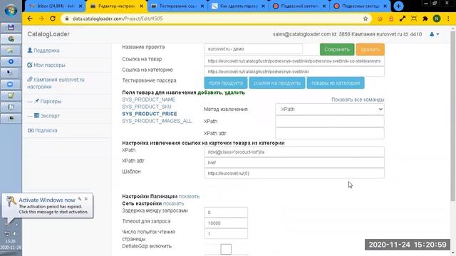Viewport: 456px width, 256px height.
Task: Click the Задержка между запросами input
Action: click(226, 213)
